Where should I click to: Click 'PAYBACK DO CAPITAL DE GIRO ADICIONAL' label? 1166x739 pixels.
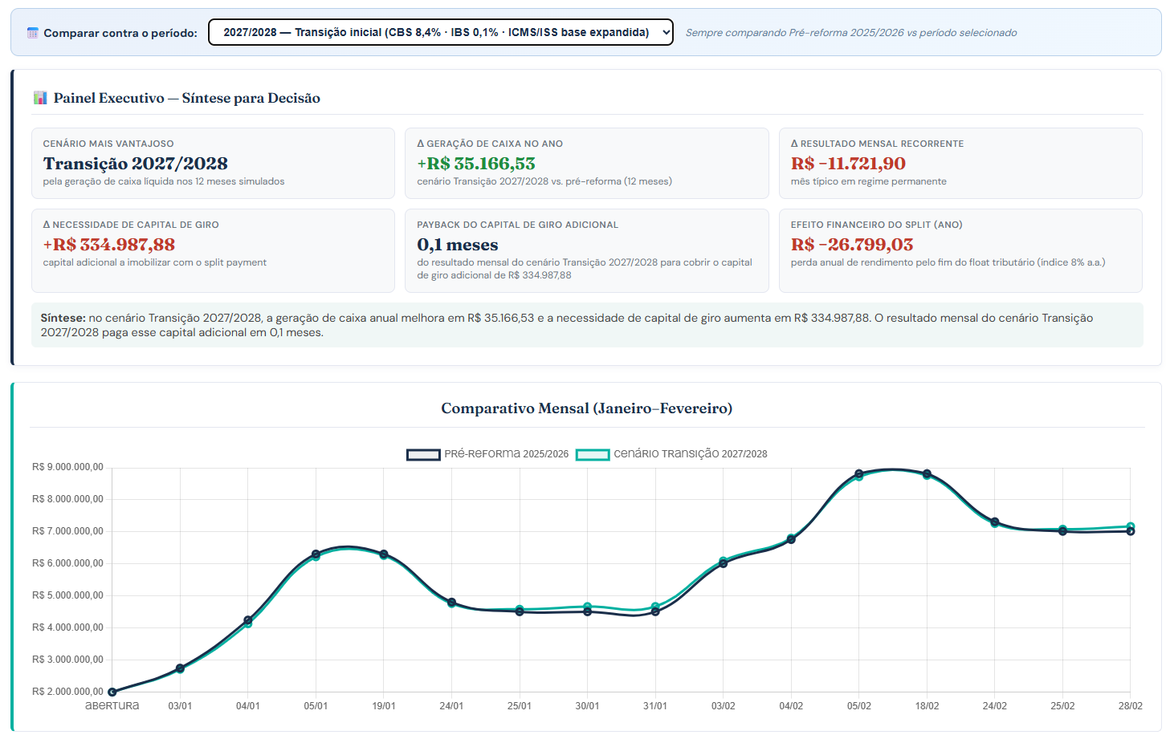[518, 225]
